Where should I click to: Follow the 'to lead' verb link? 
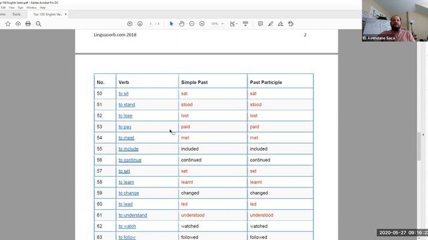tap(125, 205)
